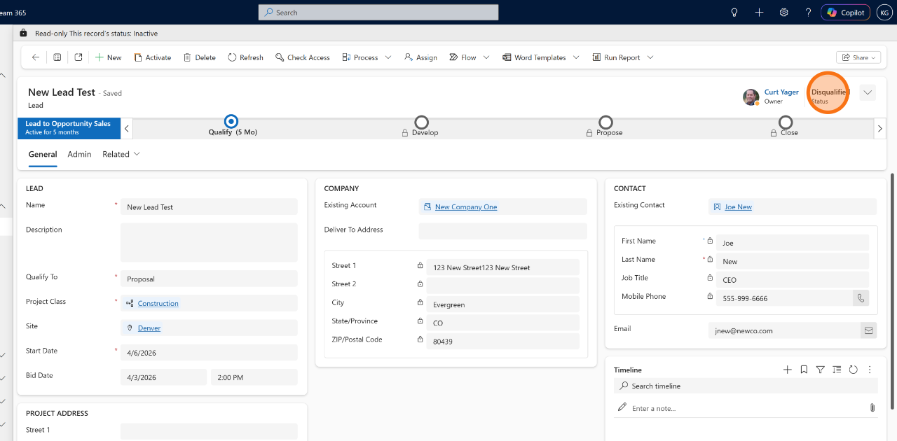Open the Help question mark
The height and width of the screenshot is (441, 897).
tap(808, 13)
